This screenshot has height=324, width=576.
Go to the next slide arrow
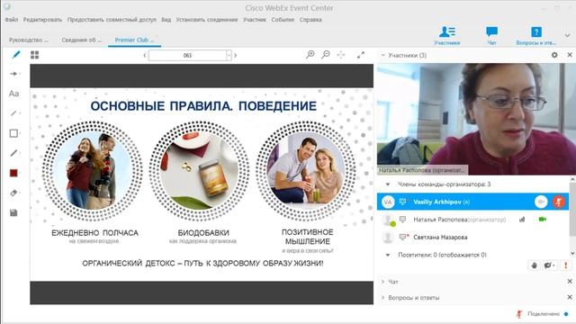[x=236, y=56]
